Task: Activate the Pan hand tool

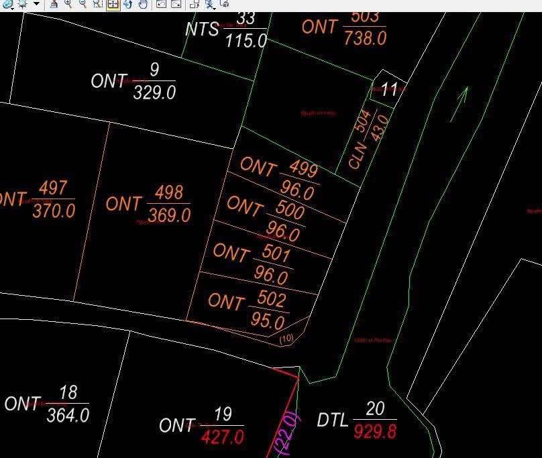Action: tap(143, 5)
